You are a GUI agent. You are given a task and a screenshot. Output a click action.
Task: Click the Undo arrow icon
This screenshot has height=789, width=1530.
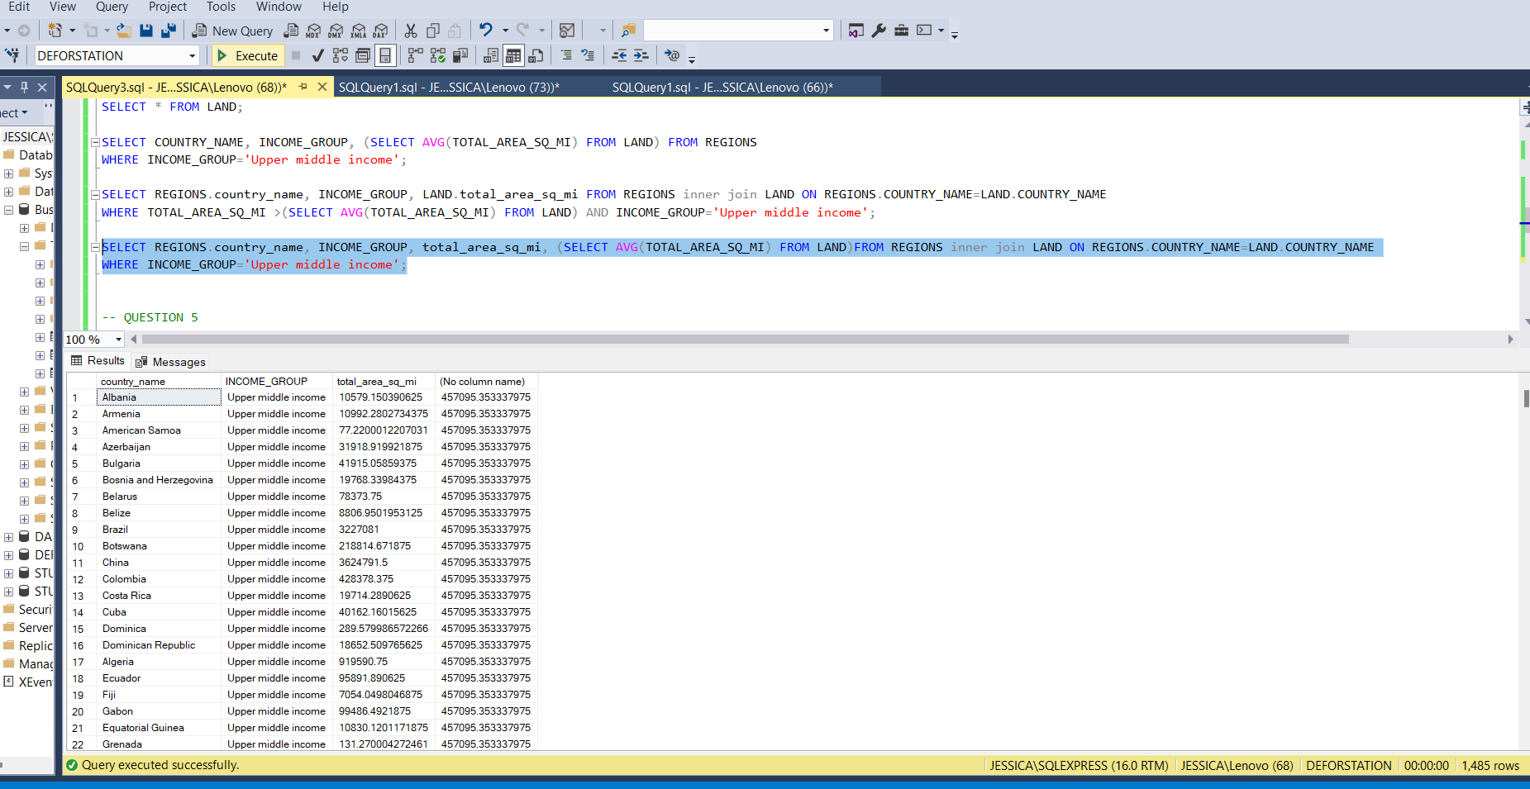coord(486,31)
